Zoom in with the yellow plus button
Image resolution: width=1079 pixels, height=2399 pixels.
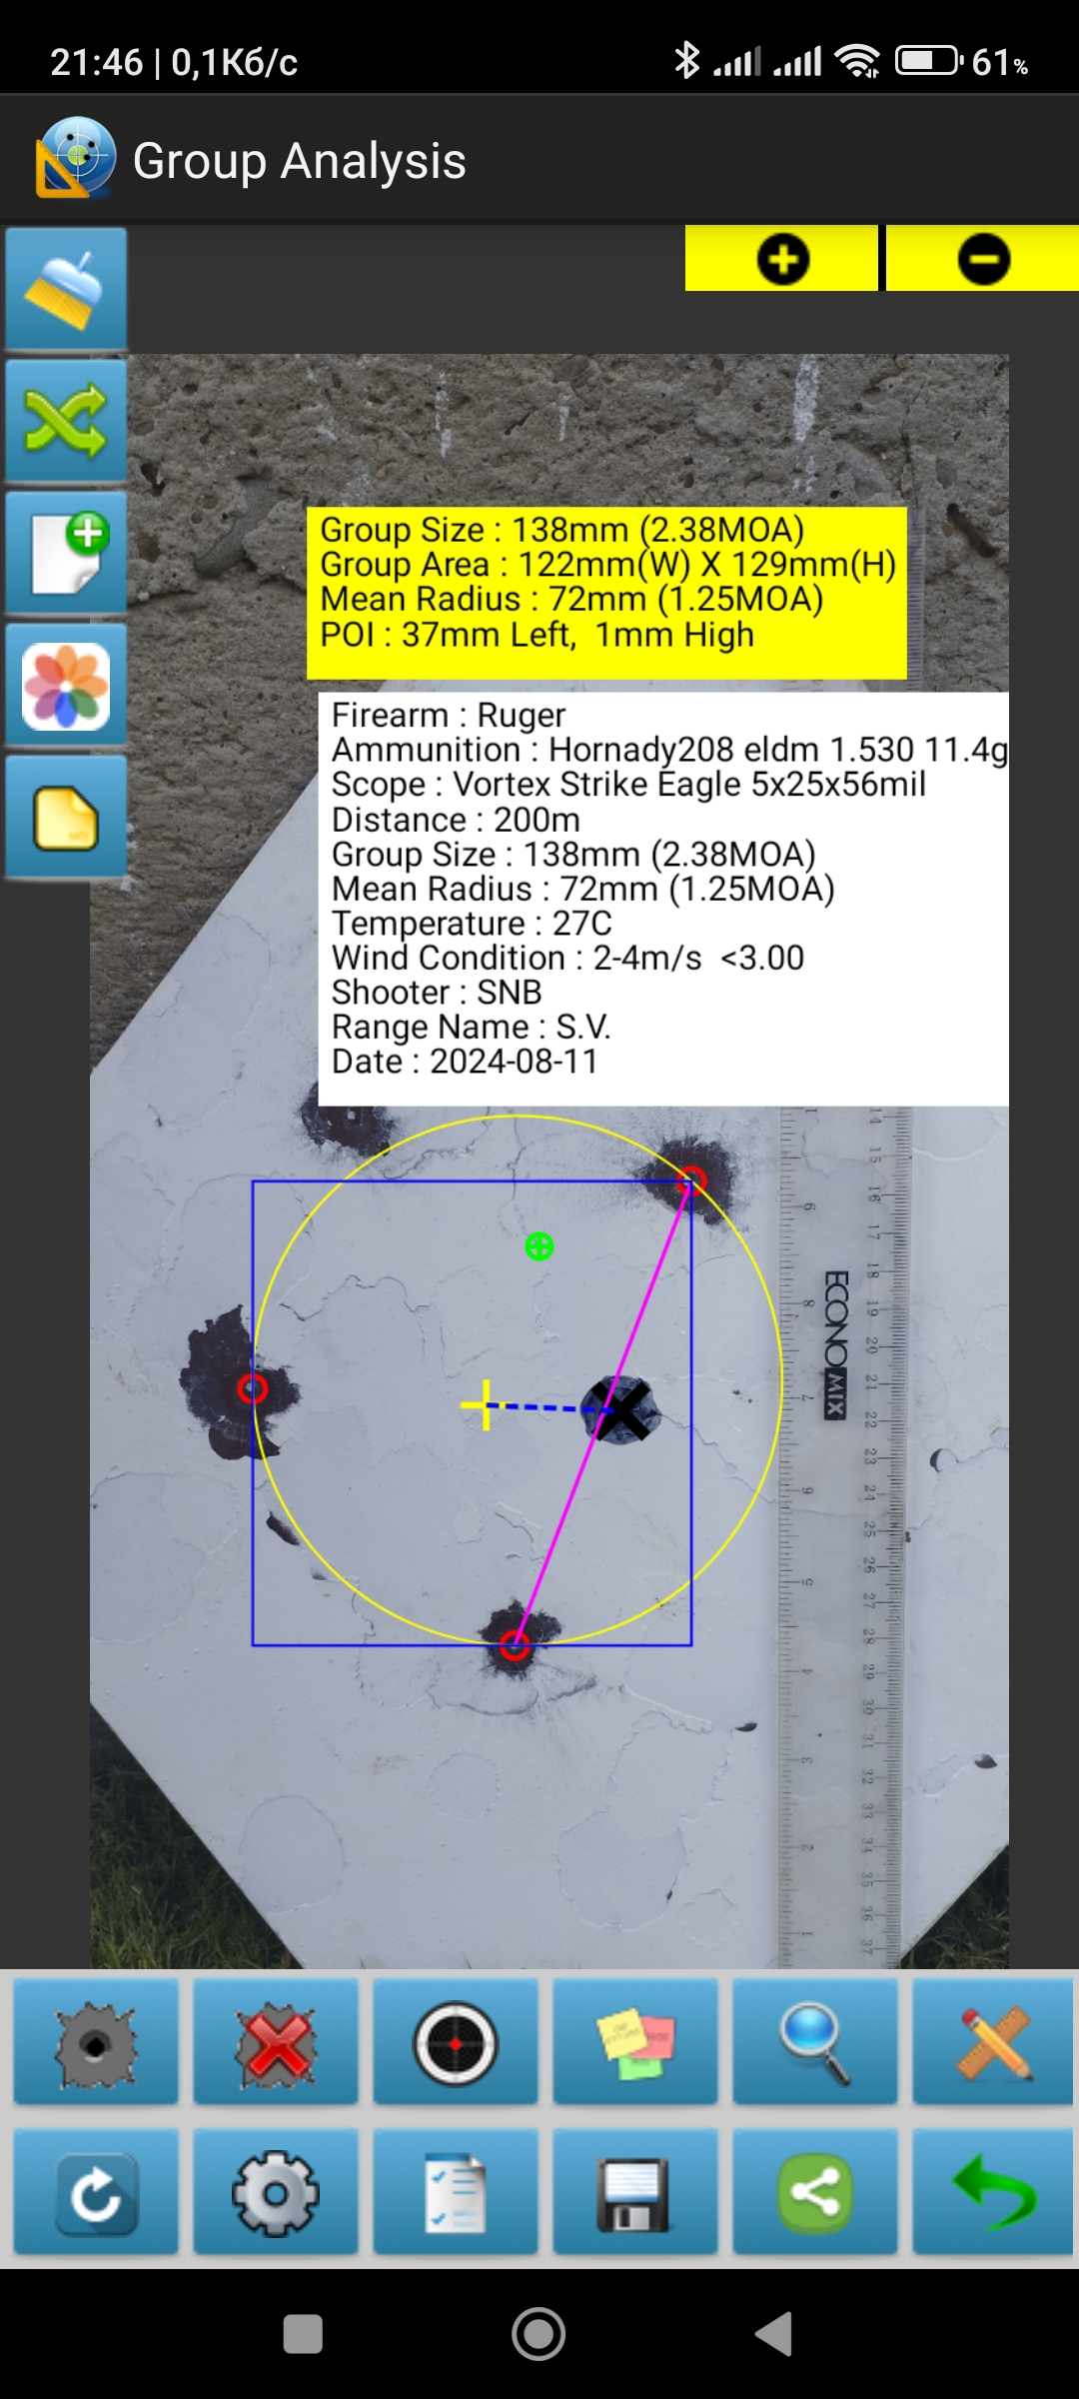click(781, 259)
